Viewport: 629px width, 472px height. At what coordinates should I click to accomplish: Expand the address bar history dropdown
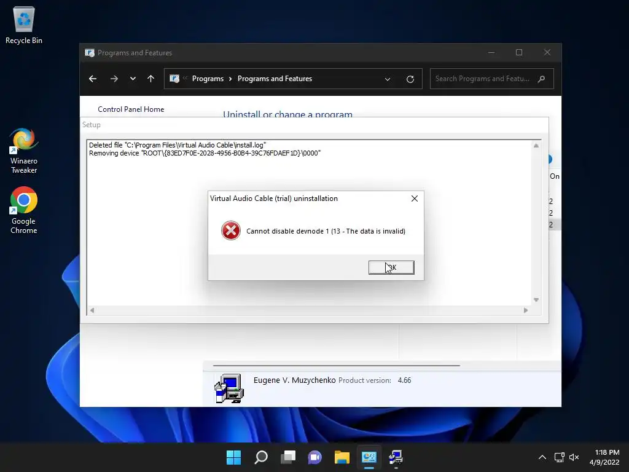pos(388,79)
